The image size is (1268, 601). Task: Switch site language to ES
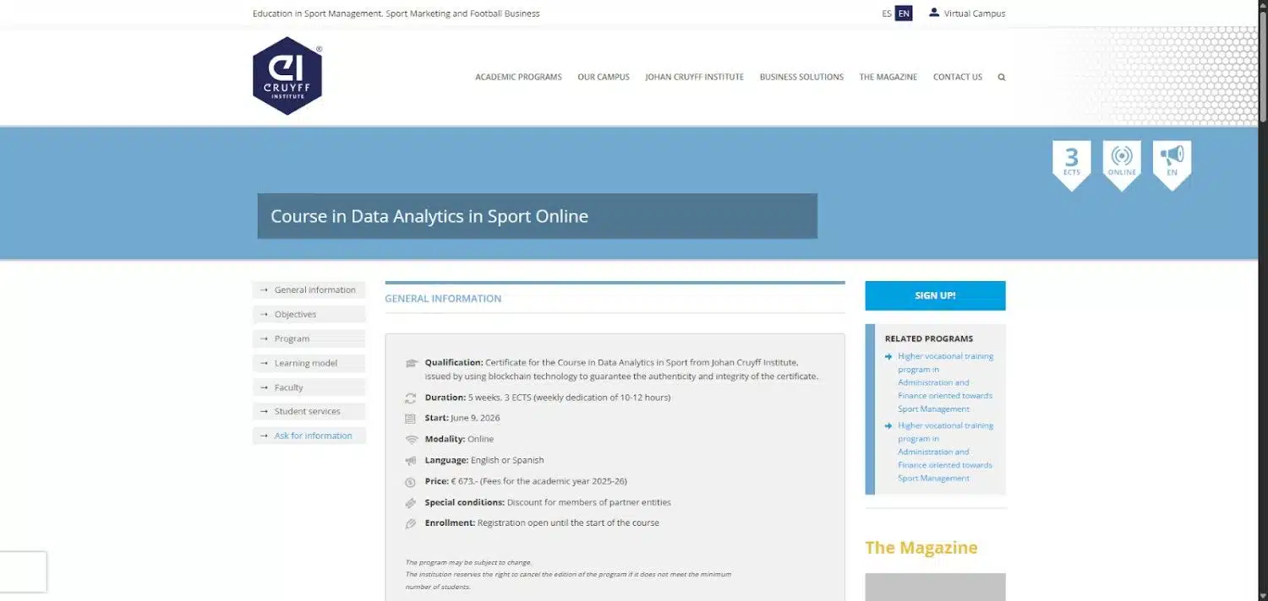[x=886, y=14]
